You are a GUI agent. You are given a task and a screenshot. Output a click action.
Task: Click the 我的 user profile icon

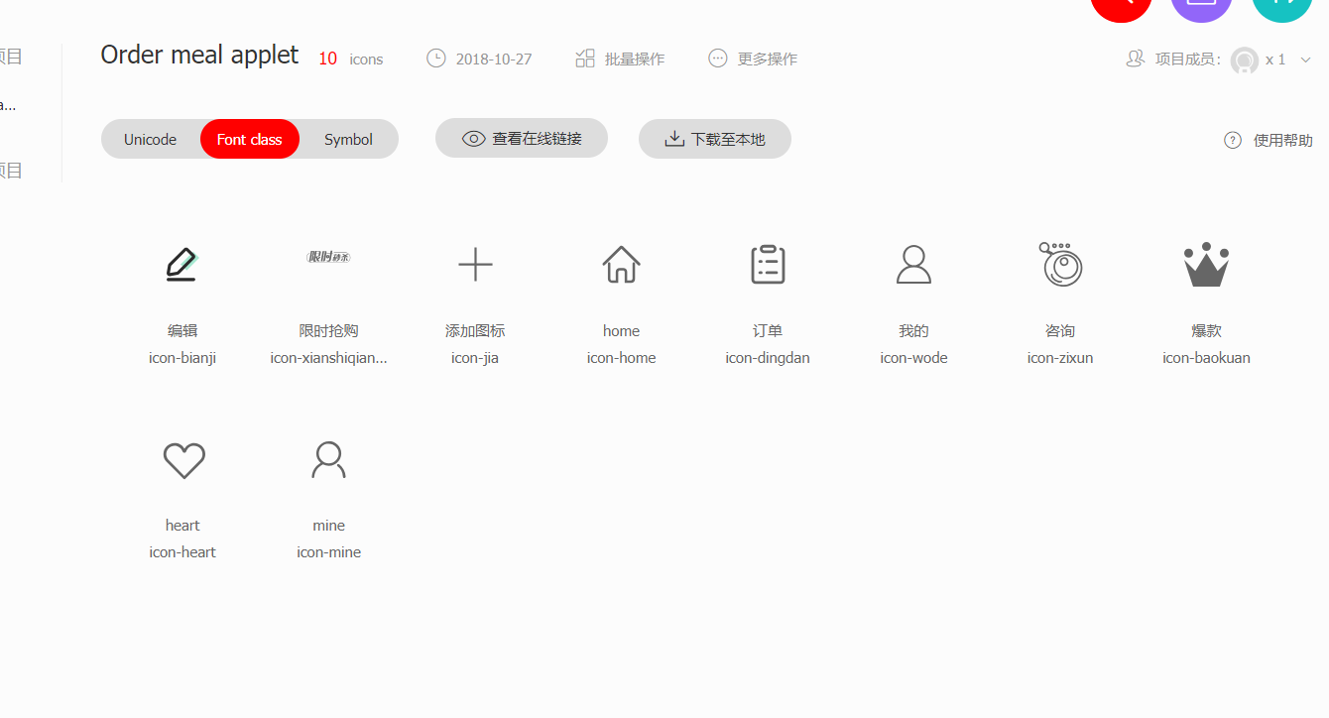coord(913,265)
